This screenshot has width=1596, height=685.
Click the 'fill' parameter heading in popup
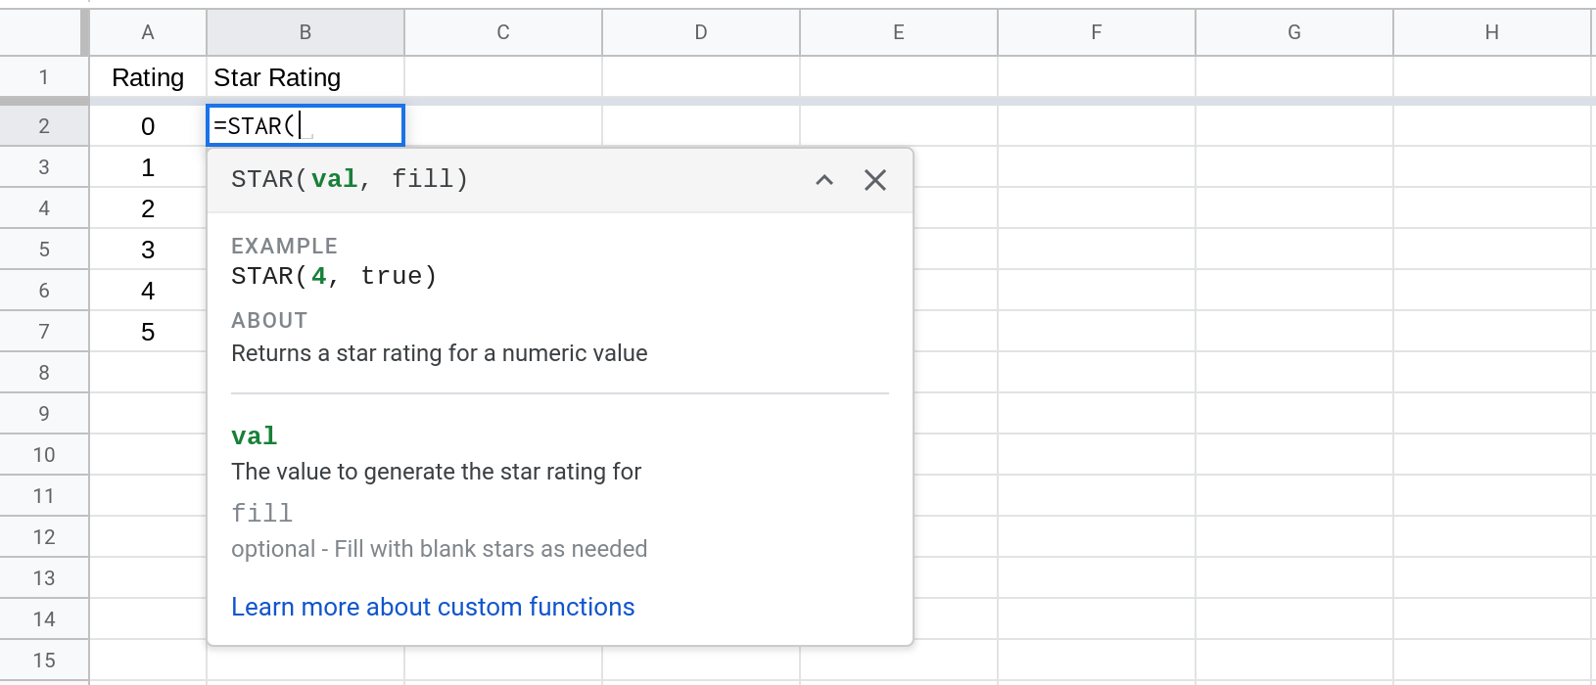pos(261,513)
